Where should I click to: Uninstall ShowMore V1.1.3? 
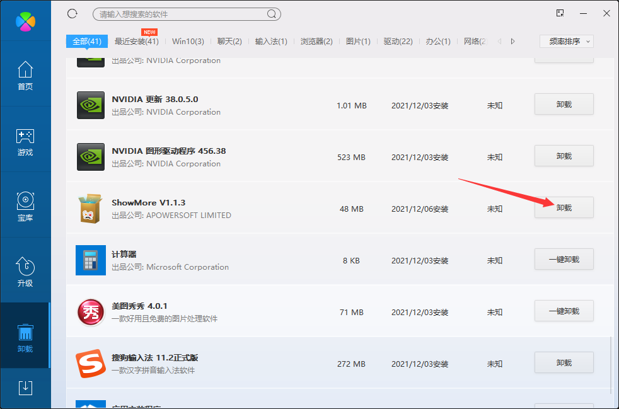(564, 208)
